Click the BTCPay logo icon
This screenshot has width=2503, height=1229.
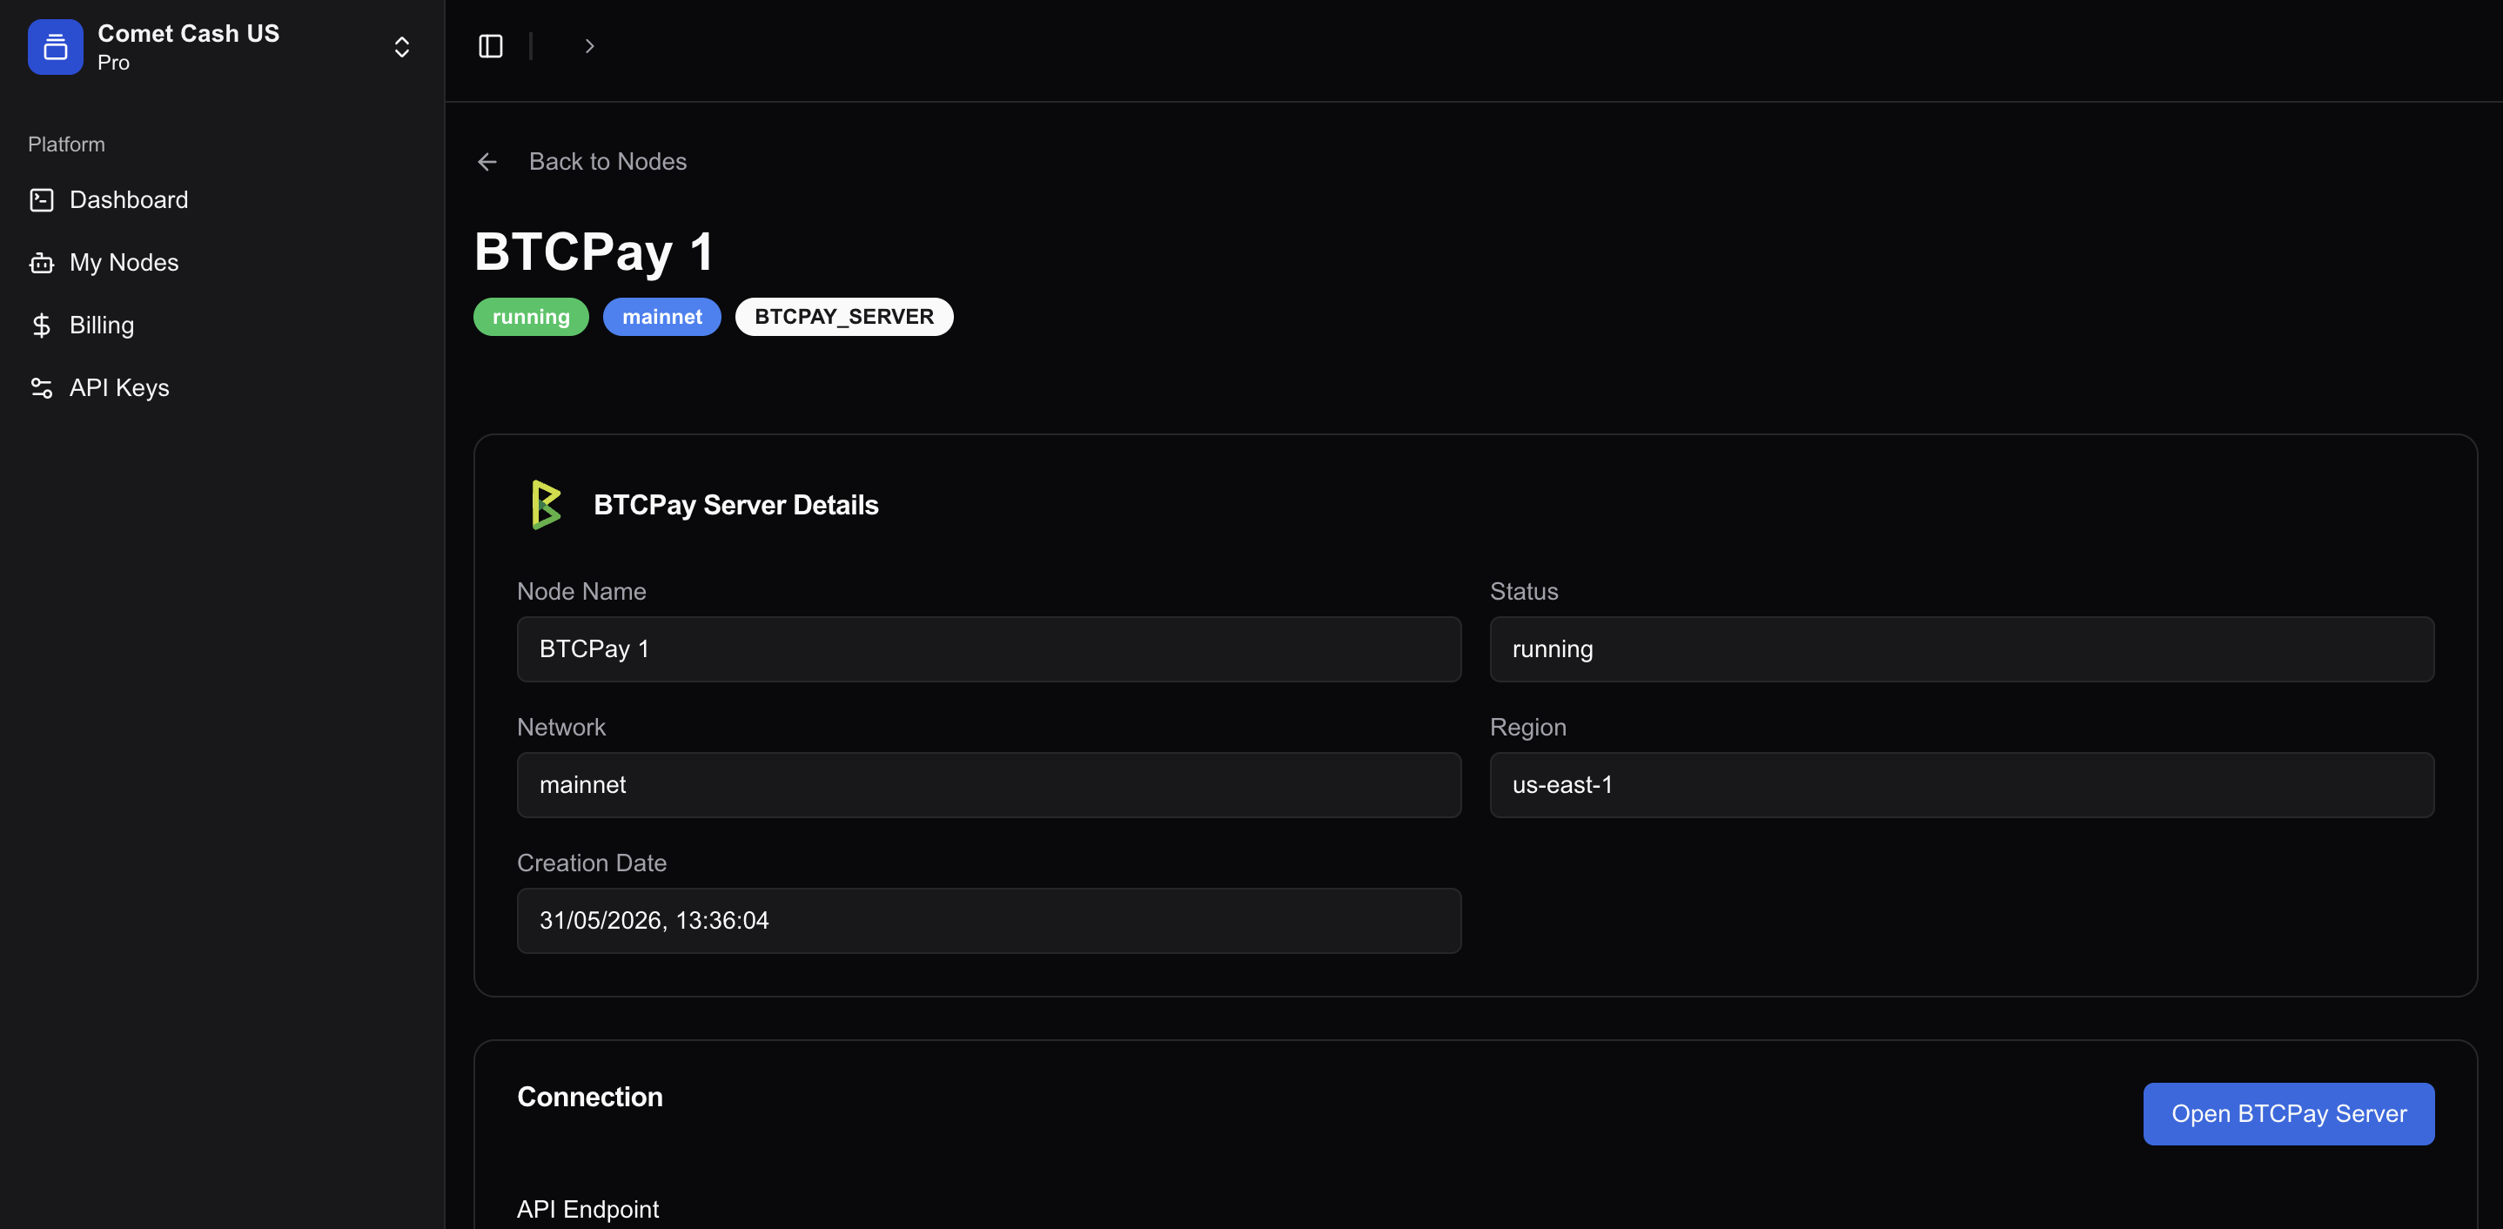point(546,505)
